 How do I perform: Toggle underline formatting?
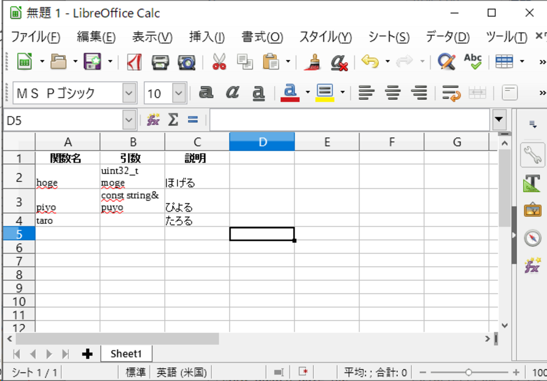259,93
